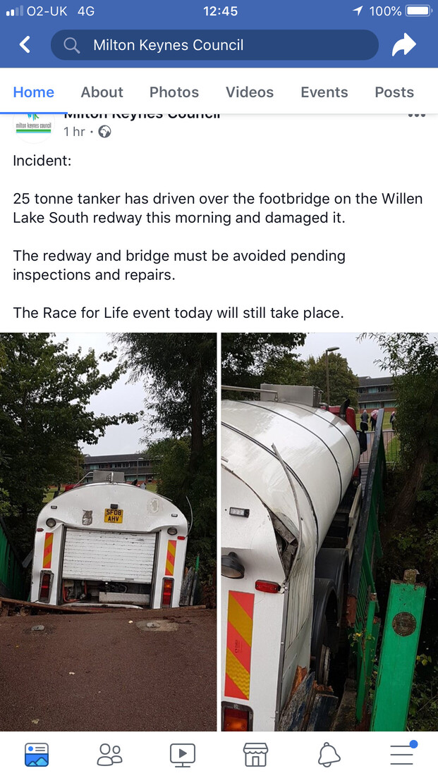Image resolution: width=438 pixels, height=778 pixels.
Task: Open the hamburger menu icon
Action: pyautogui.click(x=402, y=754)
